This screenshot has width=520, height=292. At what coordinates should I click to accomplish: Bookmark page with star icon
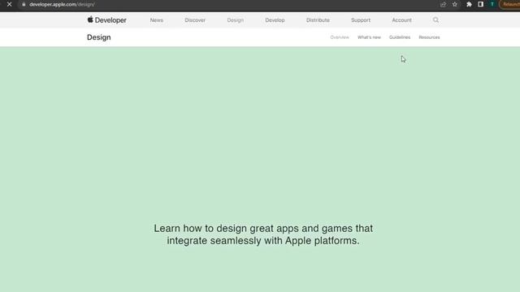(455, 4)
